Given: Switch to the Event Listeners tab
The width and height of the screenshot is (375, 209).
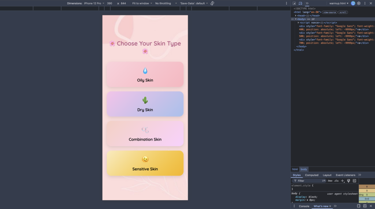Looking at the screenshot, I should (345, 175).
